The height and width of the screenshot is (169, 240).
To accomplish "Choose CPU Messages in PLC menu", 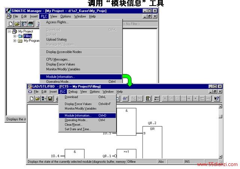I will 81,59.
